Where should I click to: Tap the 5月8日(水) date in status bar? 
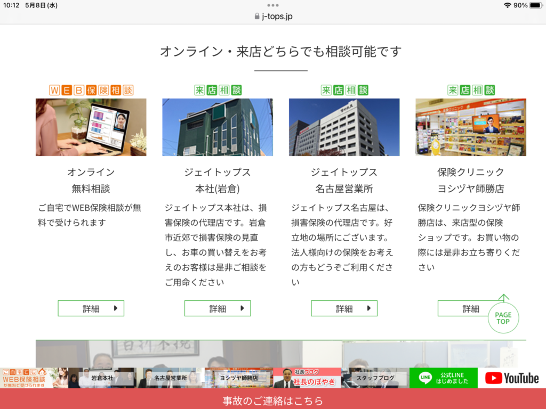point(41,5)
